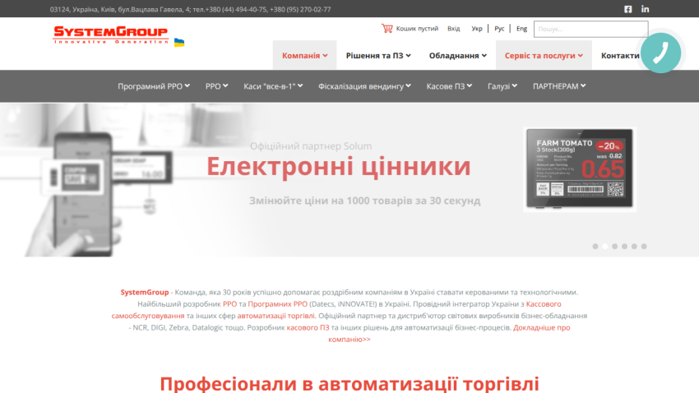
Task: Click the phone number +380 (95) 270-02-77
Action: pyautogui.click(x=300, y=9)
